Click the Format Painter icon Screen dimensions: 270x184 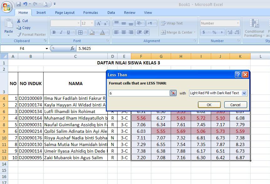point(19,35)
